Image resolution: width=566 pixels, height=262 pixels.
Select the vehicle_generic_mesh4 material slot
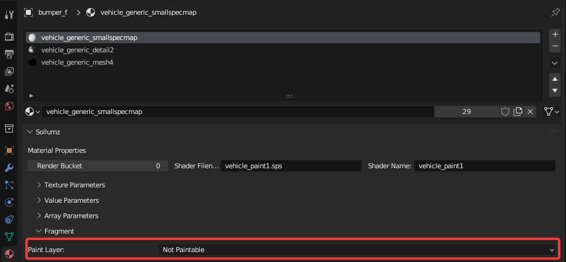click(77, 62)
